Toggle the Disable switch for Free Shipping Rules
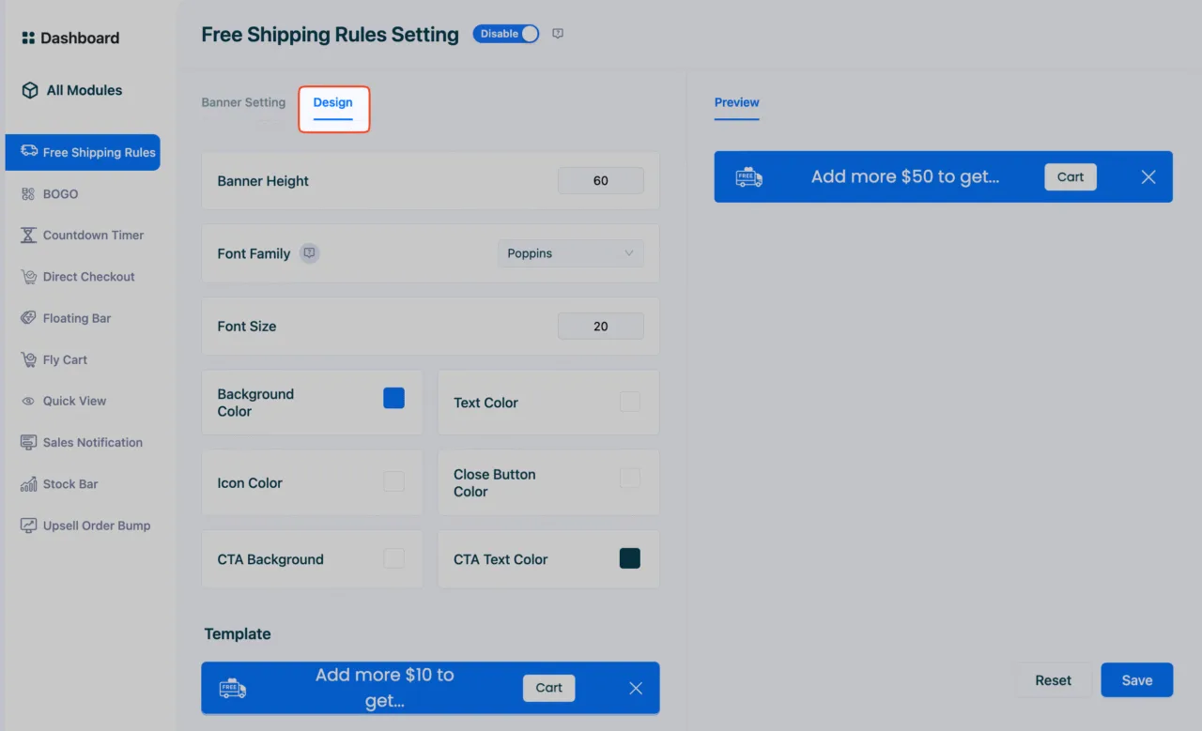Viewport: 1202px width, 731px height. click(506, 34)
